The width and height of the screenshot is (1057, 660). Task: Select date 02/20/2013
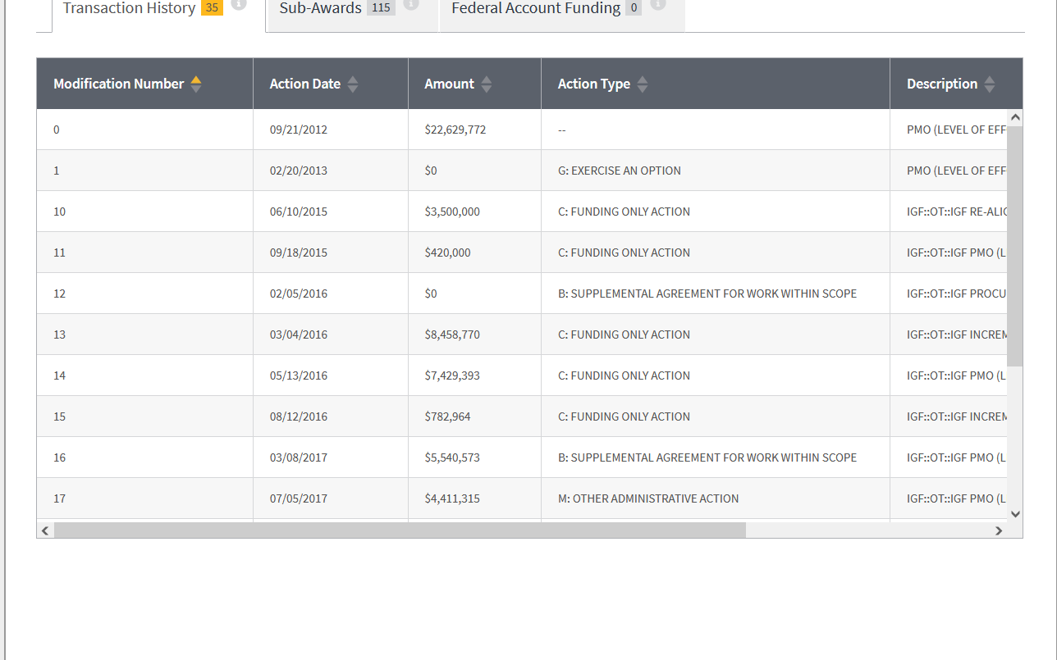[x=299, y=171]
